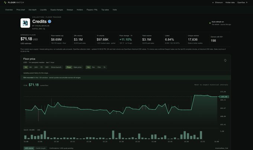
Task: Select the 1m sampling interval
Action: coord(88,67)
